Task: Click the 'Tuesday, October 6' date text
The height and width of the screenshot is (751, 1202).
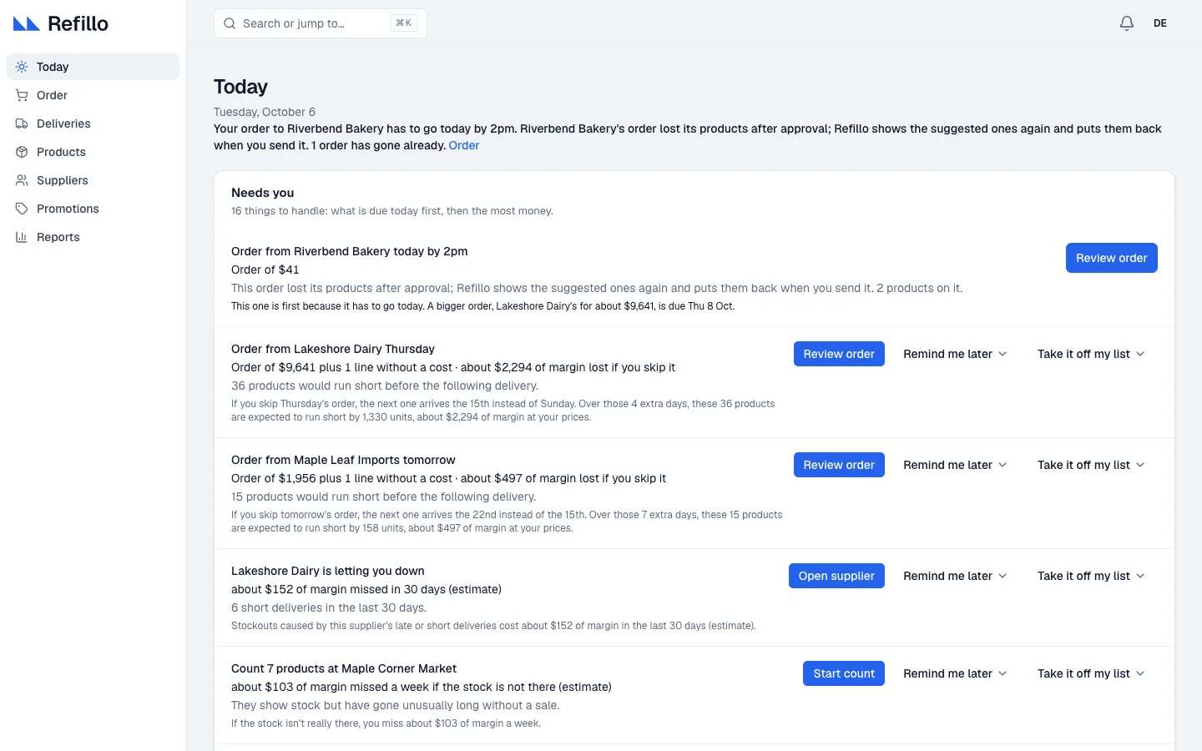Action: [x=265, y=112]
